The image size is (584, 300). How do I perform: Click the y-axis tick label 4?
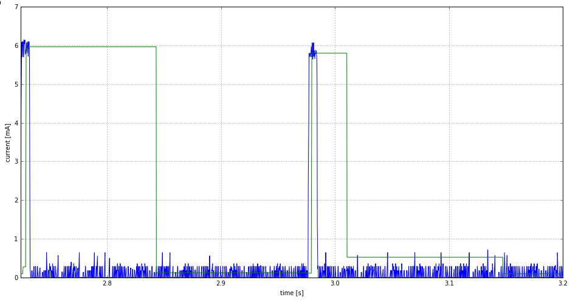point(16,123)
